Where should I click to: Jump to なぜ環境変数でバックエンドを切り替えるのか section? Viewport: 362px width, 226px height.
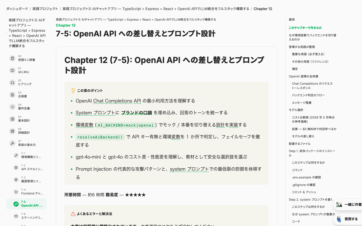coord(312,37)
